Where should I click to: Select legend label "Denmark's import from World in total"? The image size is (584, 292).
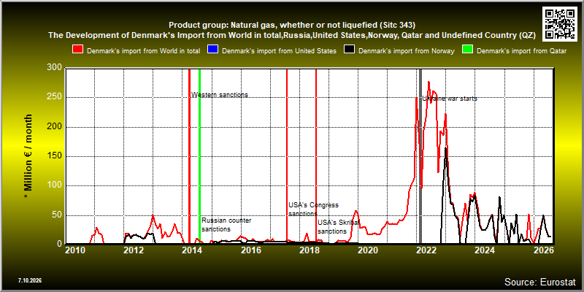tap(144, 51)
